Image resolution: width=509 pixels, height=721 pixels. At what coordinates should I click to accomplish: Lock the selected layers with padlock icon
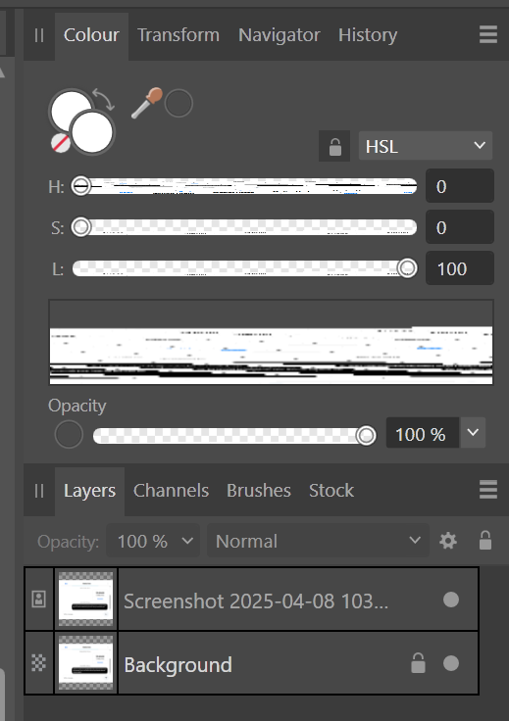pyautogui.click(x=485, y=541)
